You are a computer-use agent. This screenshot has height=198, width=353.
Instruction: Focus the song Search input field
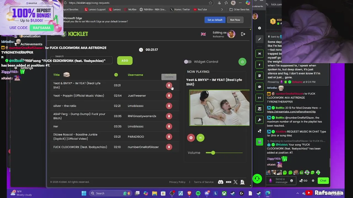point(81,60)
